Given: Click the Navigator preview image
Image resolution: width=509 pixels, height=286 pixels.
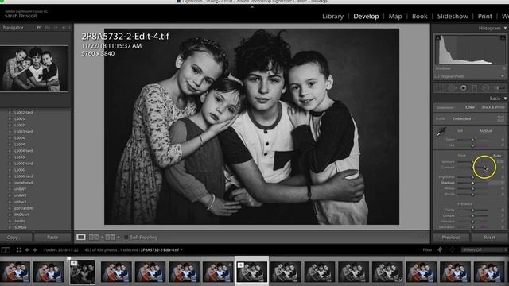Looking at the screenshot, I should [34, 68].
